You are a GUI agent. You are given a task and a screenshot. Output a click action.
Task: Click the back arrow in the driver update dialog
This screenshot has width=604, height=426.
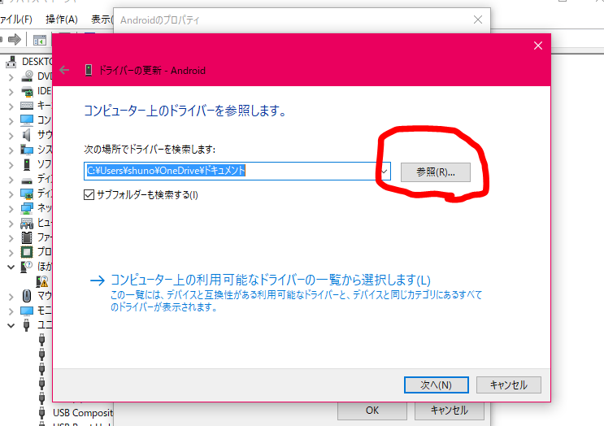tap(64, 70)
